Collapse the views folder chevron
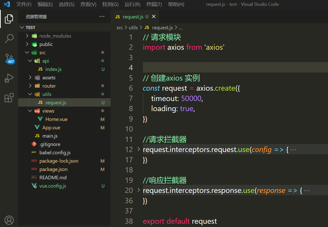This screenshot has width=328, height=227. (x=30, y=111)
